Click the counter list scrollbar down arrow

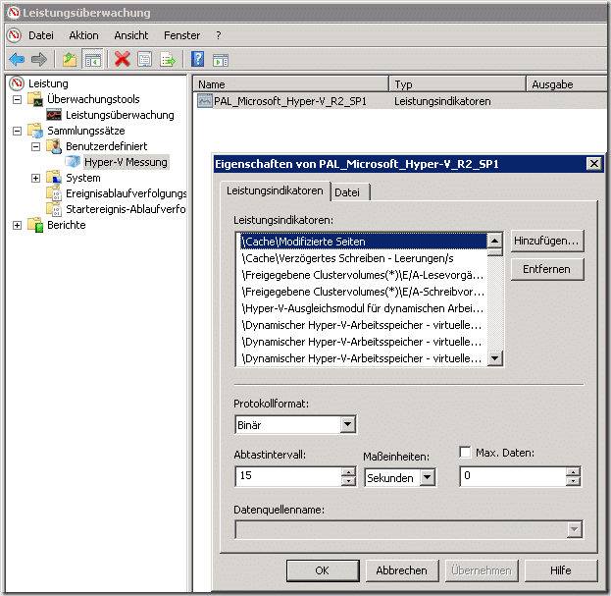pyautogui.click(x=495, y=357)
